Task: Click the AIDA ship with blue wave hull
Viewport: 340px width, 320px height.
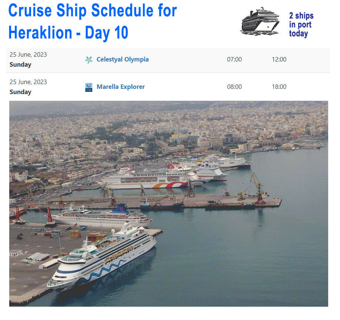Action: tap(102, 259)
